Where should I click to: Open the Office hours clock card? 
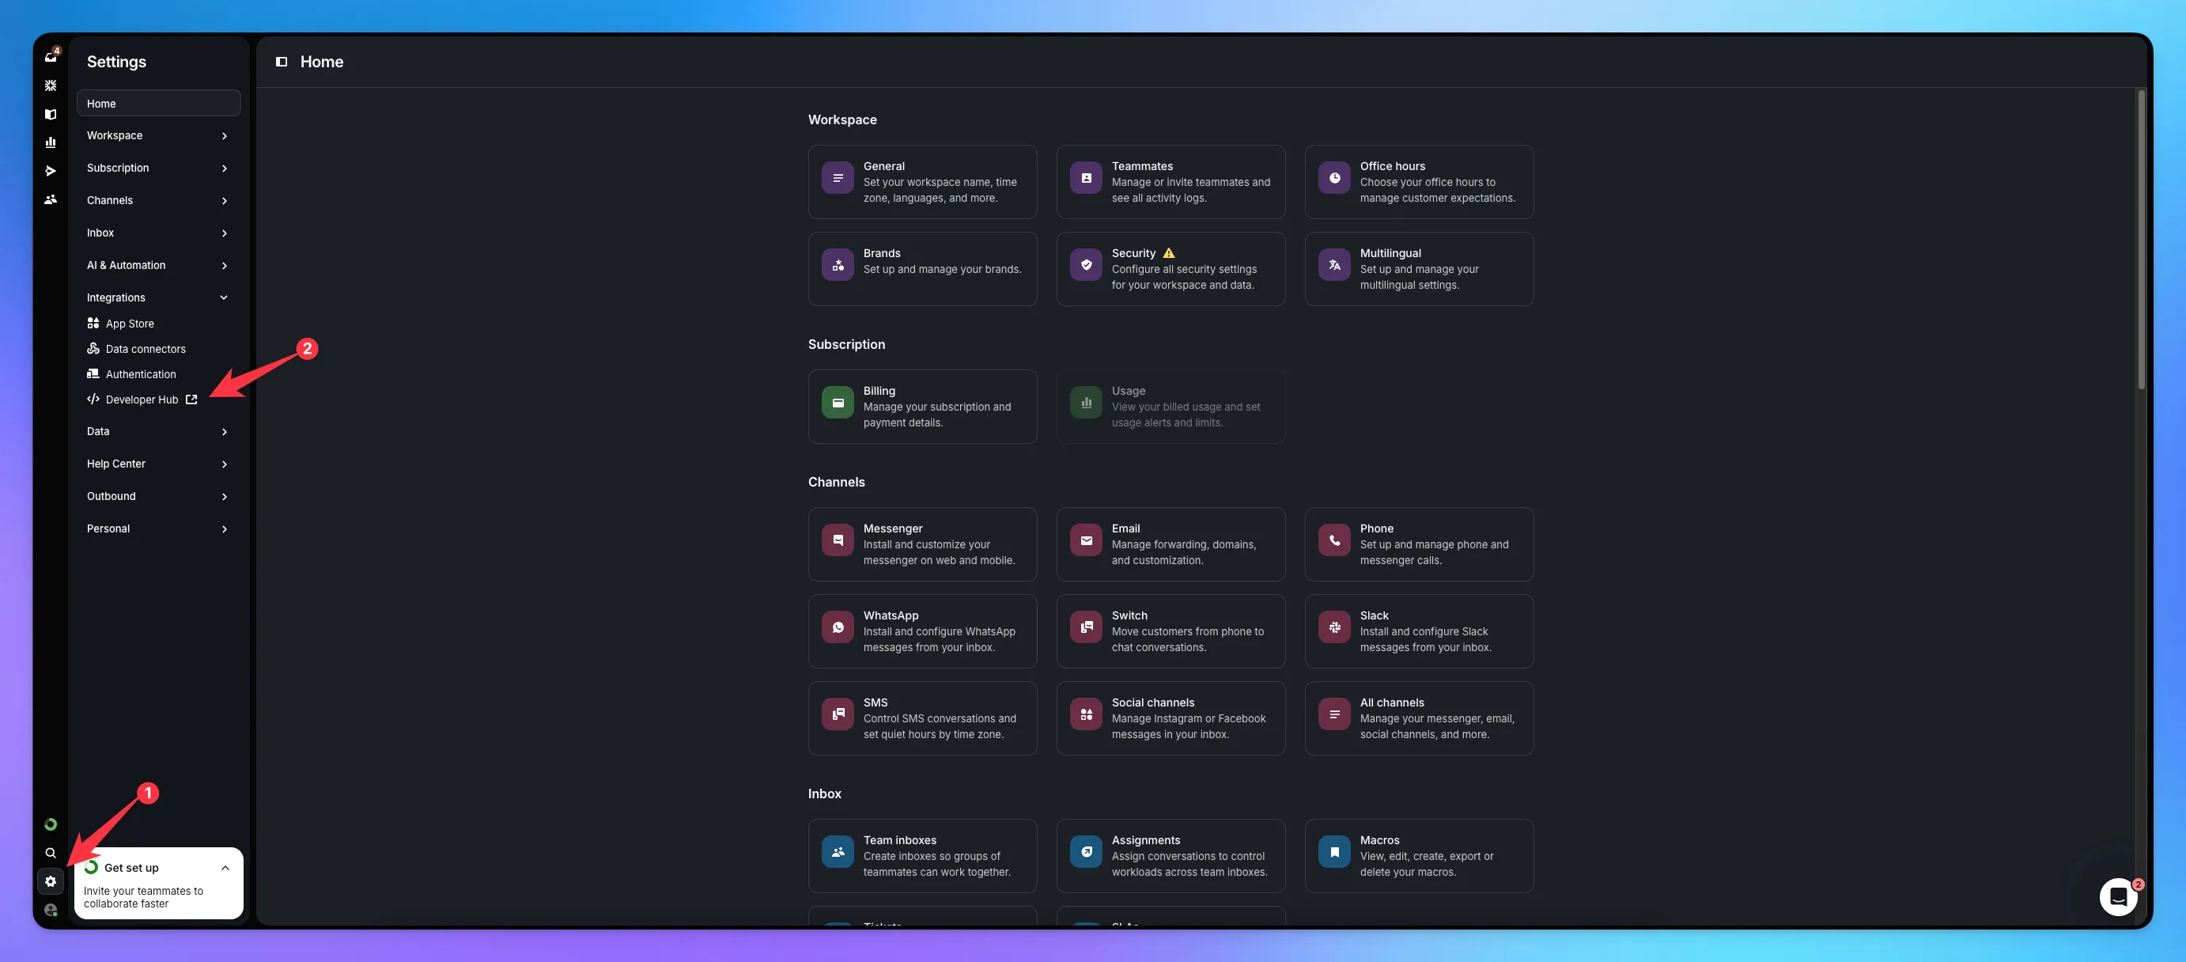click(x=1419, y=182)
